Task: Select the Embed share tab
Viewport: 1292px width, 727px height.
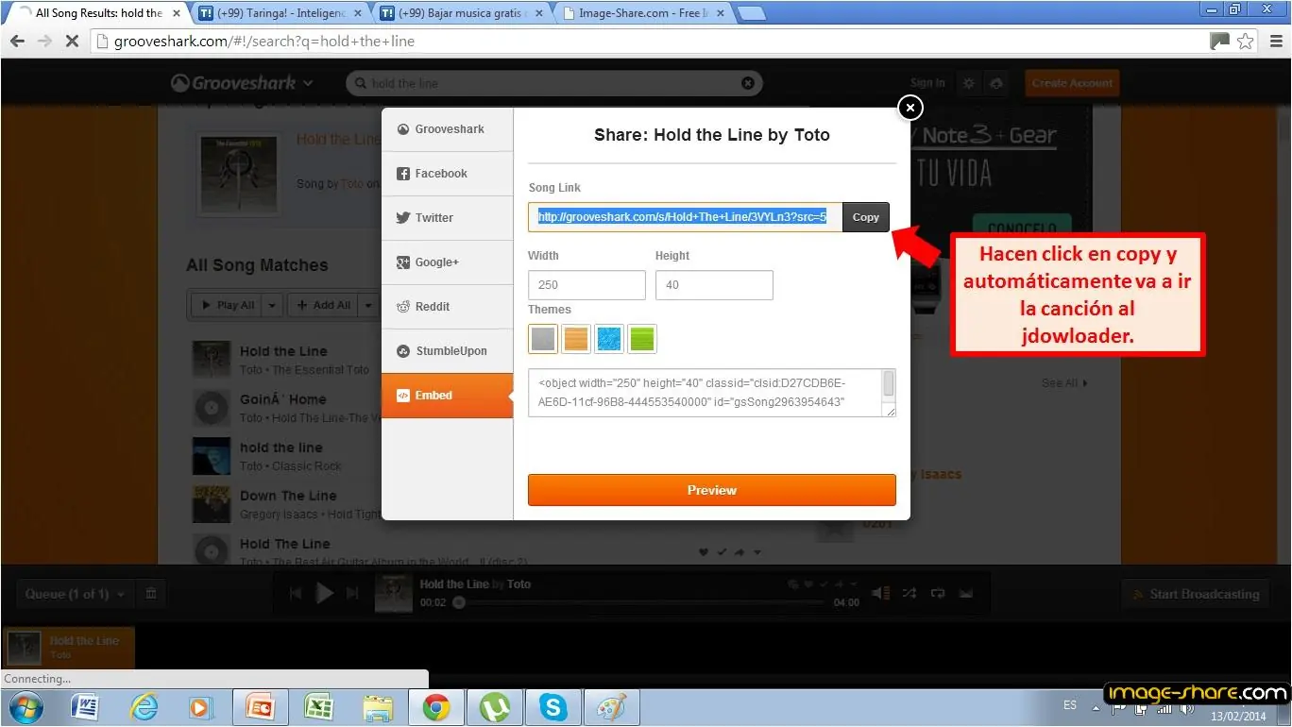Action: (x=448, y=396)
